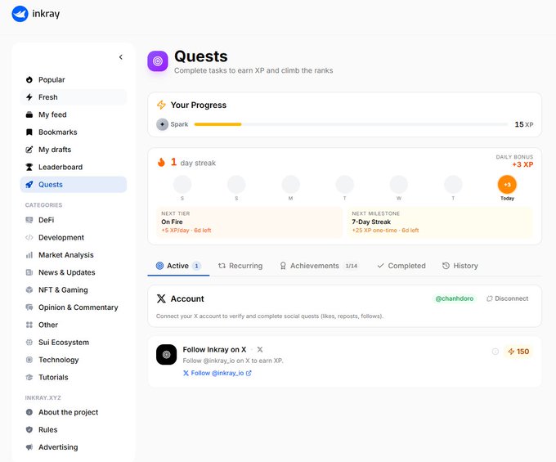Click the Spark rank badge icon
This screenshot has height=462, width=556.
(x=162, y=124)
